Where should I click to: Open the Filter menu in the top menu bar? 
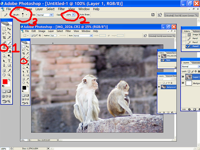(x=61, y=9)
